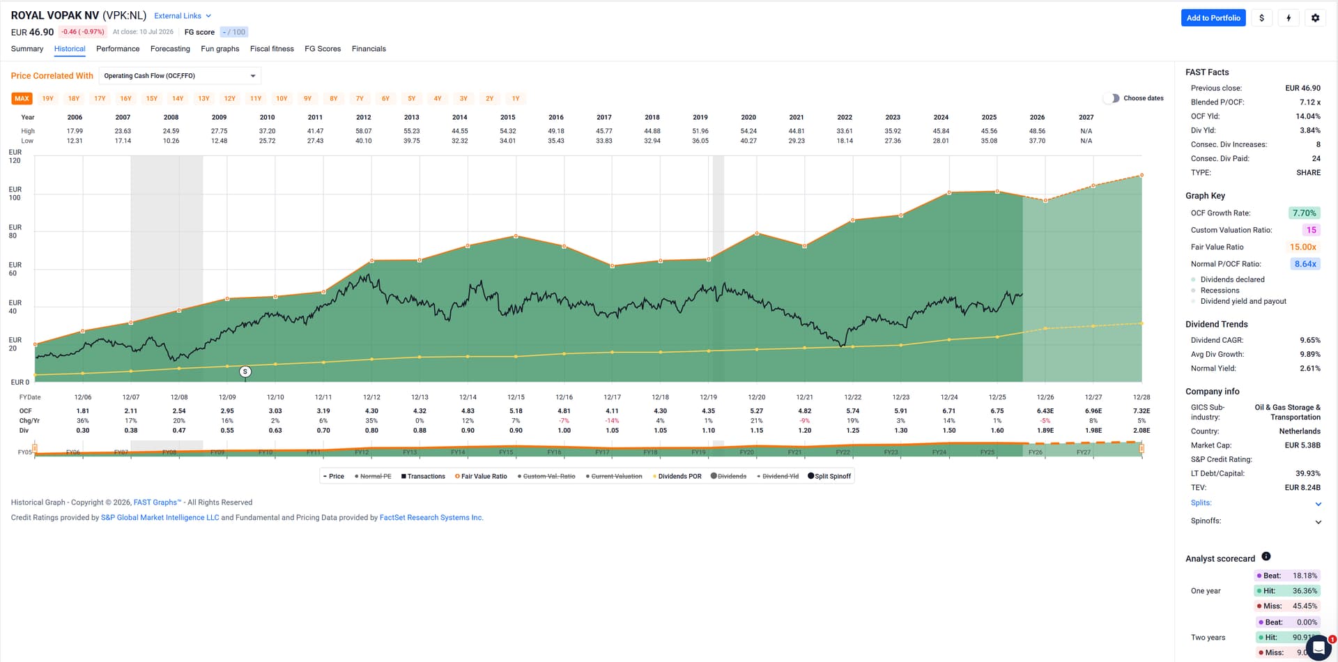This screenshot has width=1338, height=662.
Task: Click the price change -0.46 (-0.97%) badge
Action: [x=83, y=32]
